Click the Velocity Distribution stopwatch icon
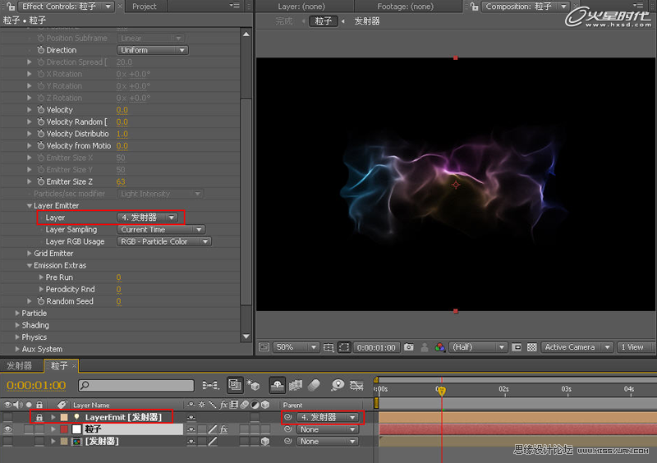Image resolution: width=657 pixels, height=463 pixels. click(x=40, y=134)
